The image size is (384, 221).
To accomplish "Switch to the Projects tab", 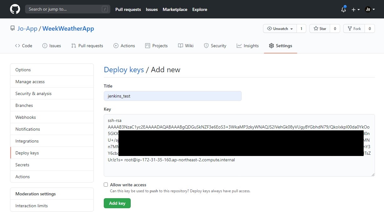I will (x=156, y=46).
